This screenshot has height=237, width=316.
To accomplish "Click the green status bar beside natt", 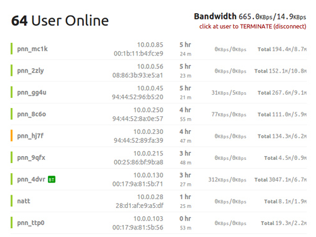I will click(x=11, y=201).
